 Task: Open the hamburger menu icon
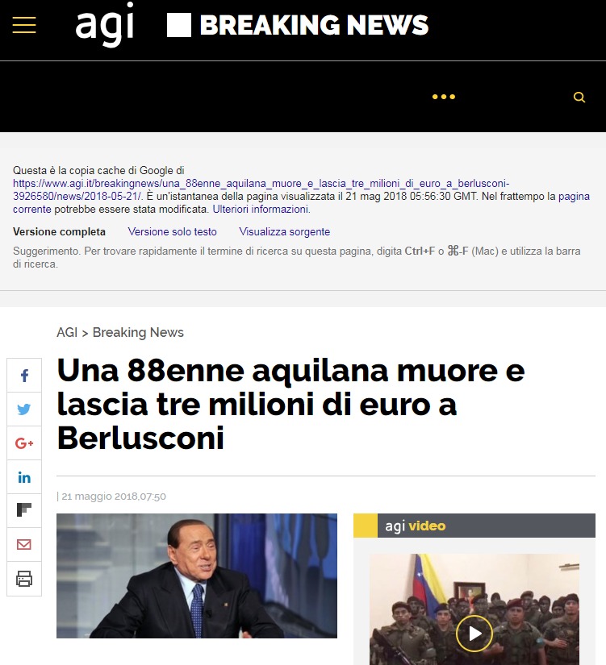coord(24,25)
